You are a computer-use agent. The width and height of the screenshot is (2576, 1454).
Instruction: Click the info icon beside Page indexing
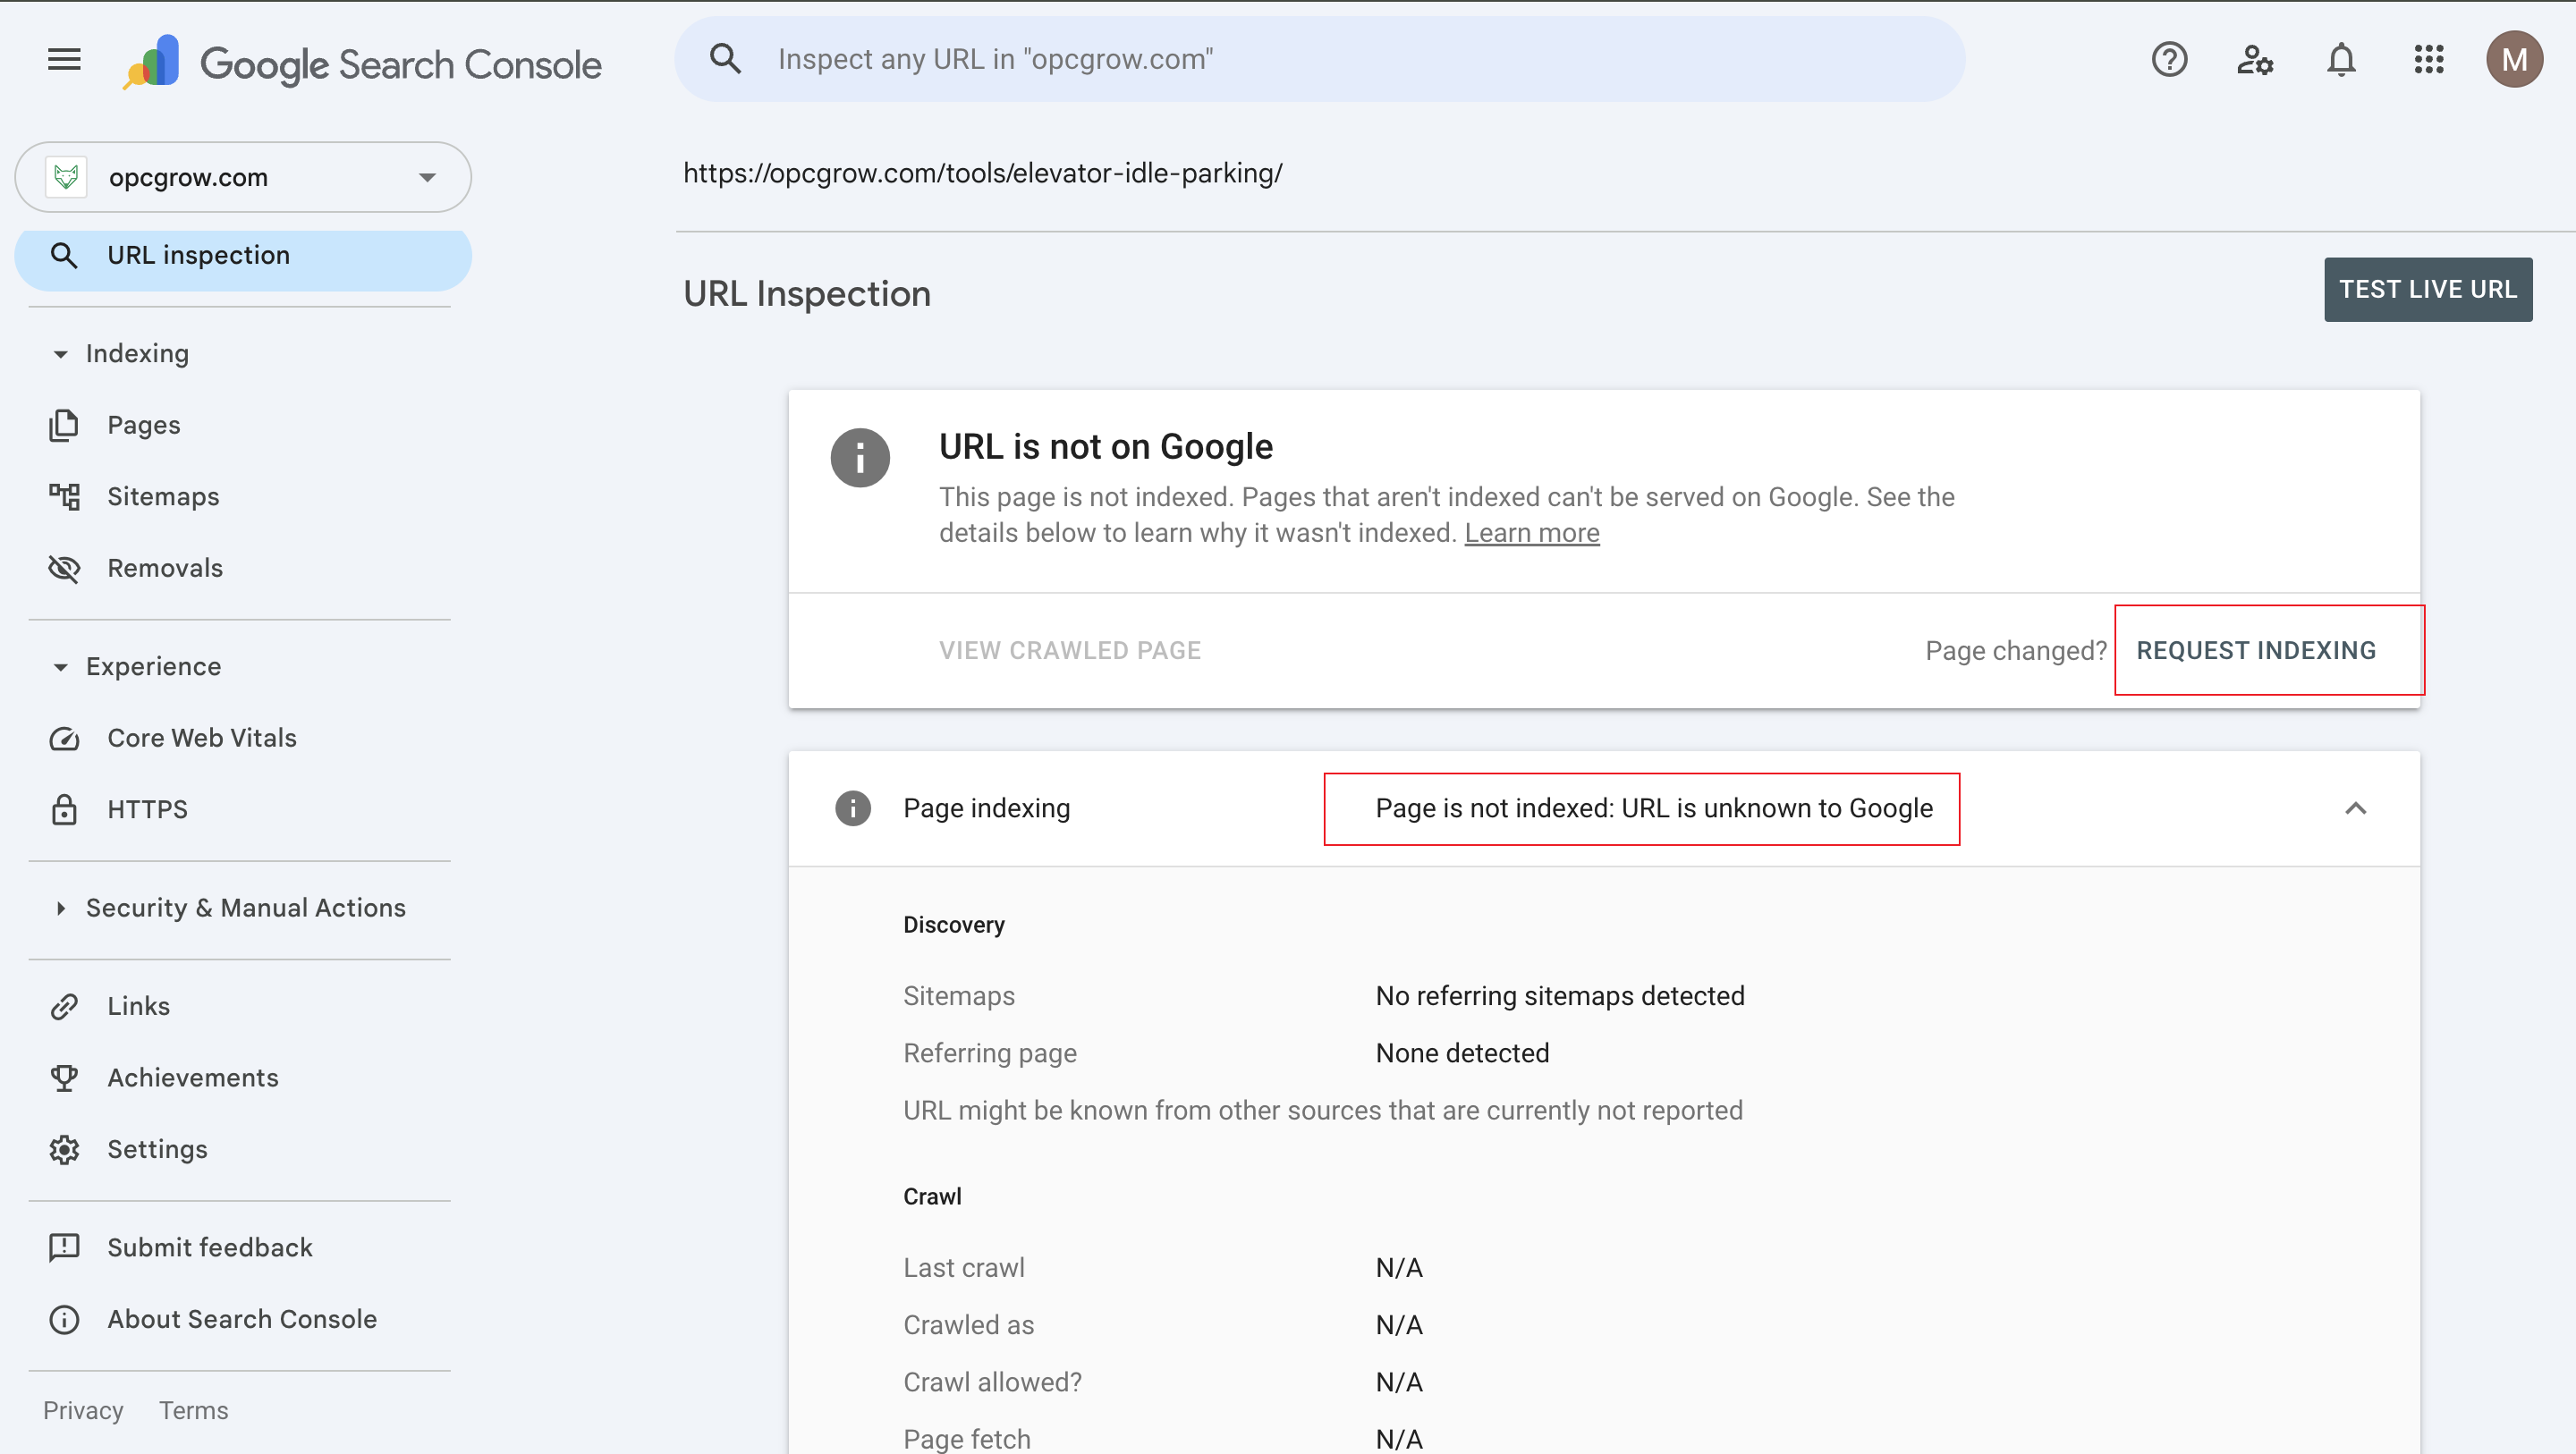(x=853, y=808)
